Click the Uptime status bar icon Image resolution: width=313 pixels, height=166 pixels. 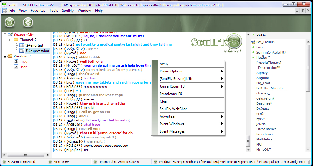(95, 162)
